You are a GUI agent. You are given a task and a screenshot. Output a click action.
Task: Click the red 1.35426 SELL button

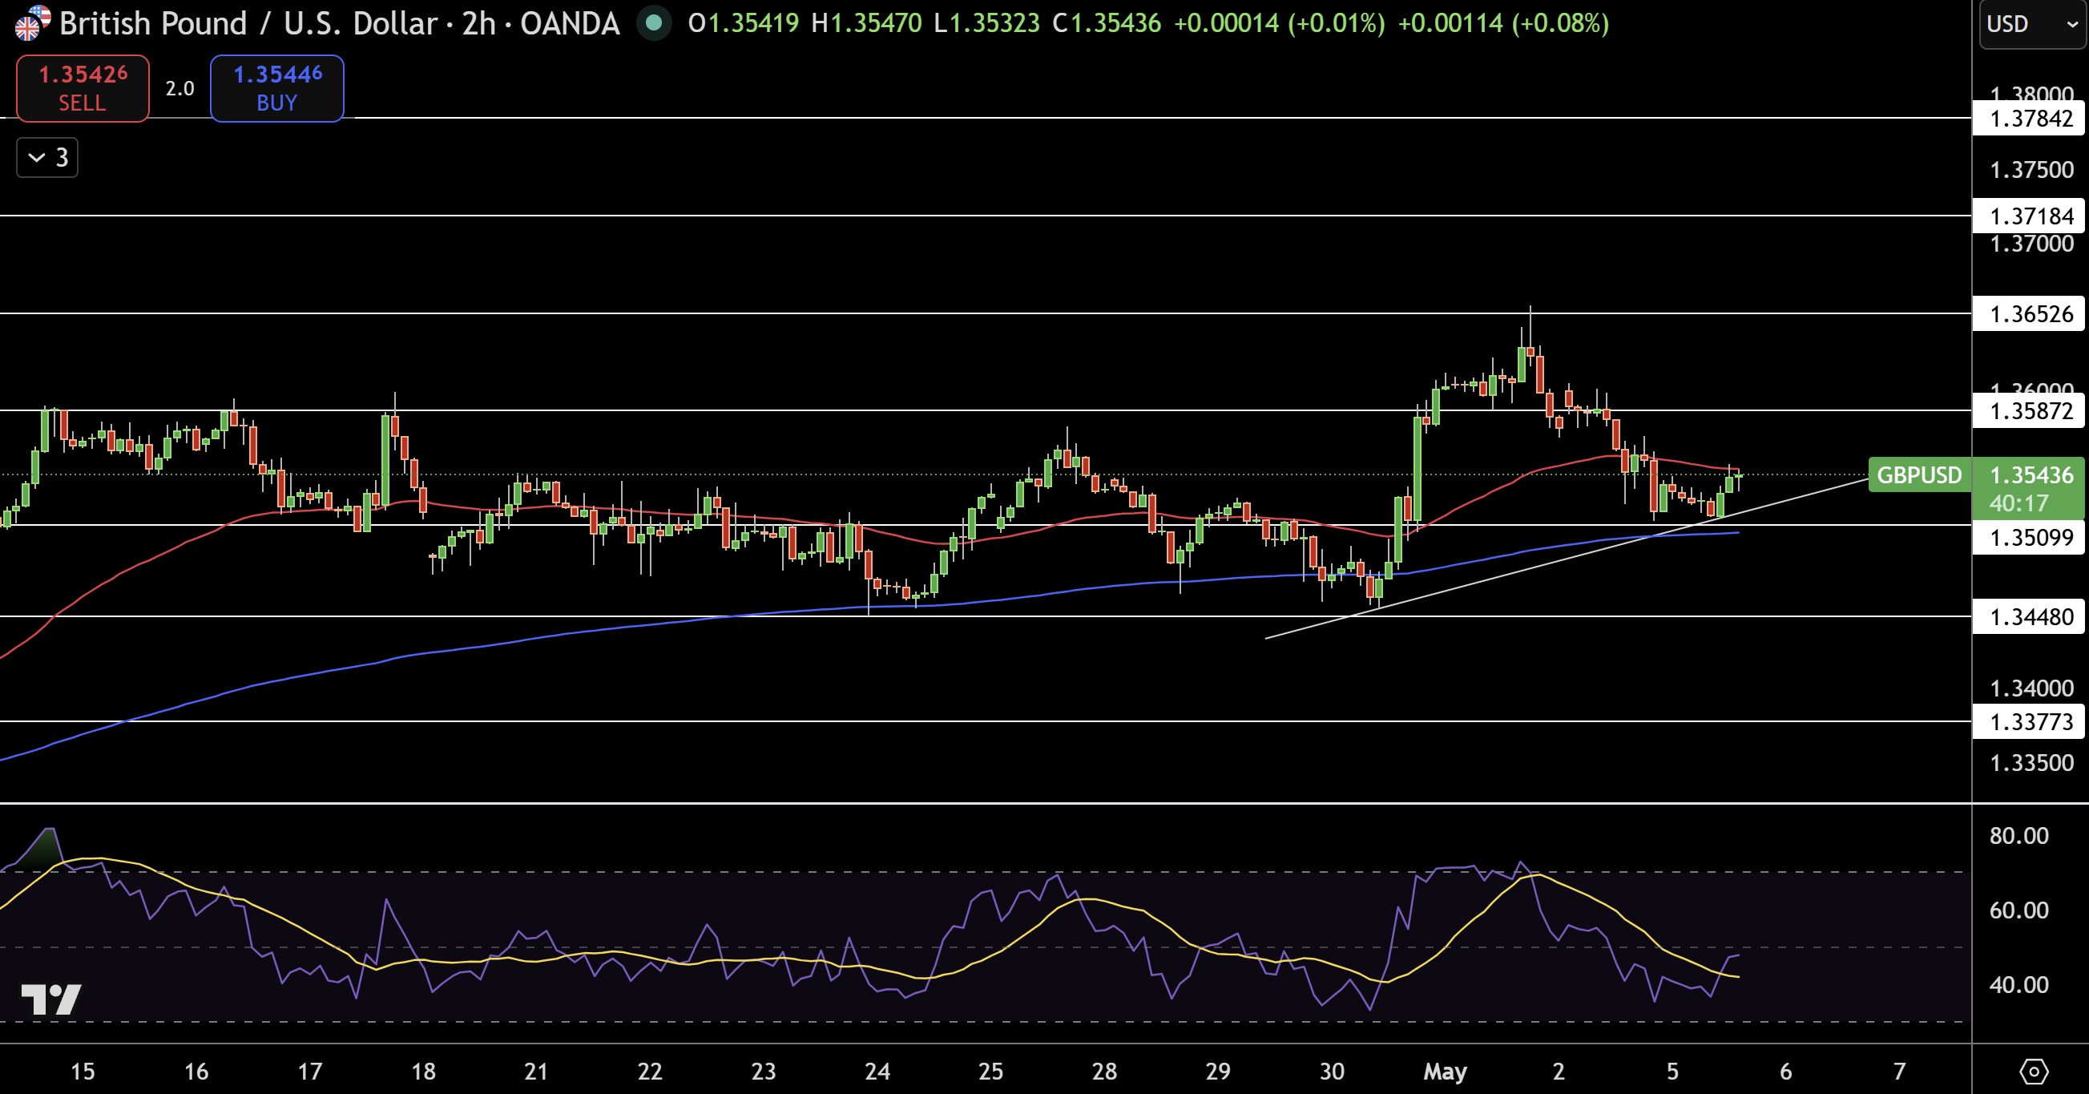point(83,88)
